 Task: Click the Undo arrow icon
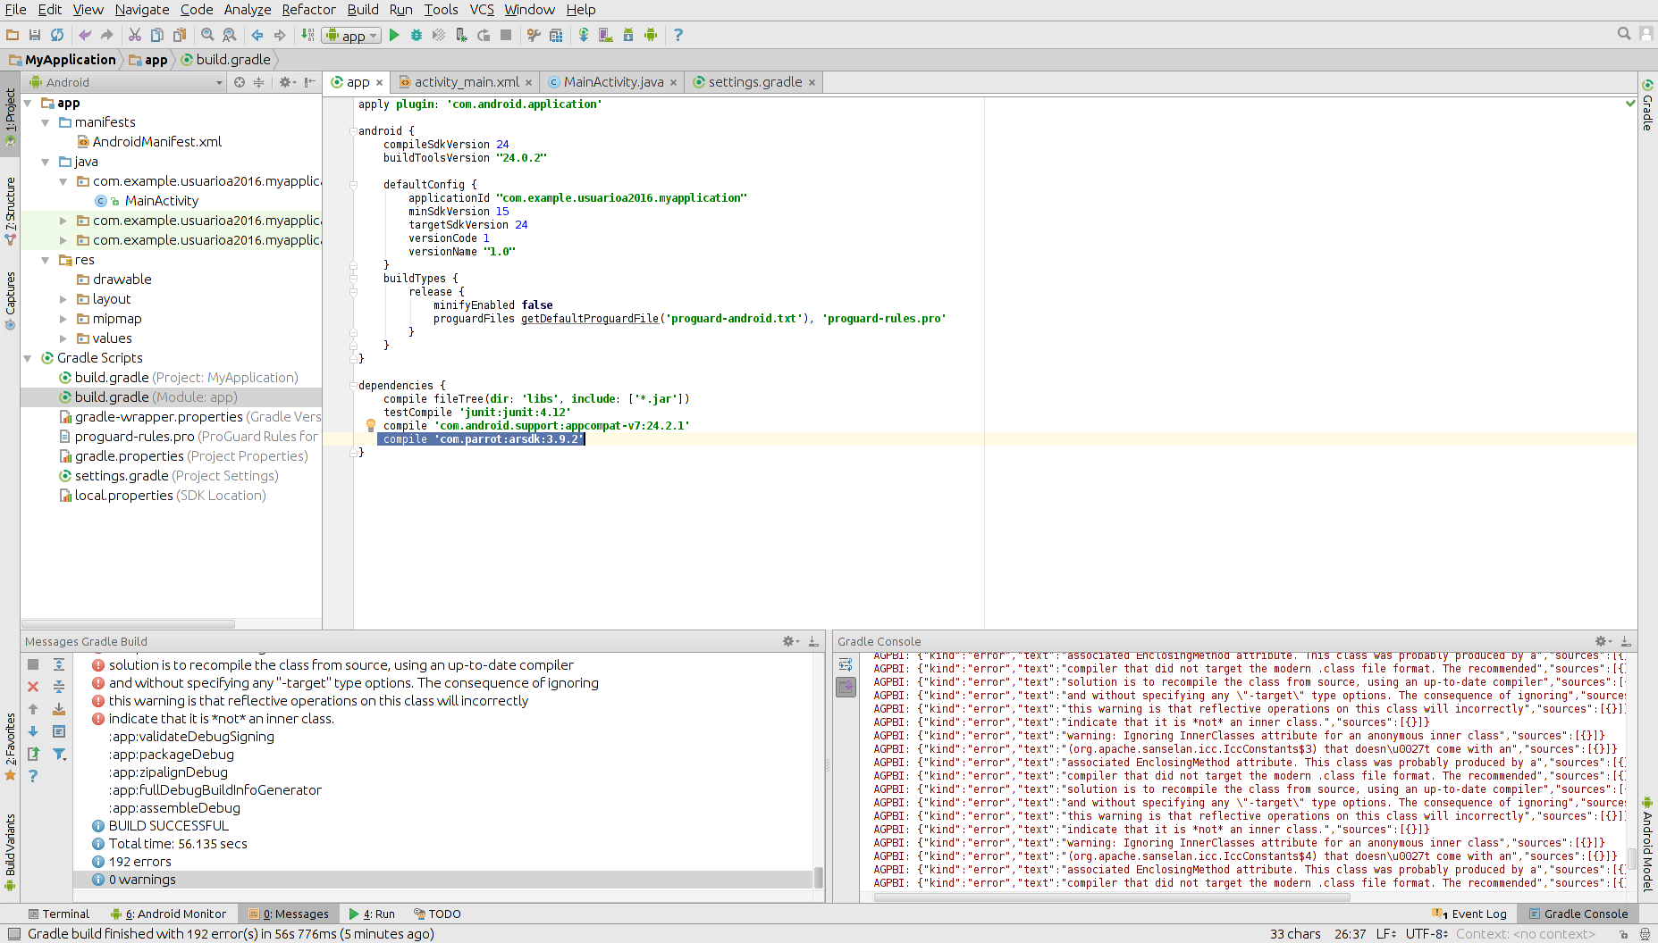[85, 35]
